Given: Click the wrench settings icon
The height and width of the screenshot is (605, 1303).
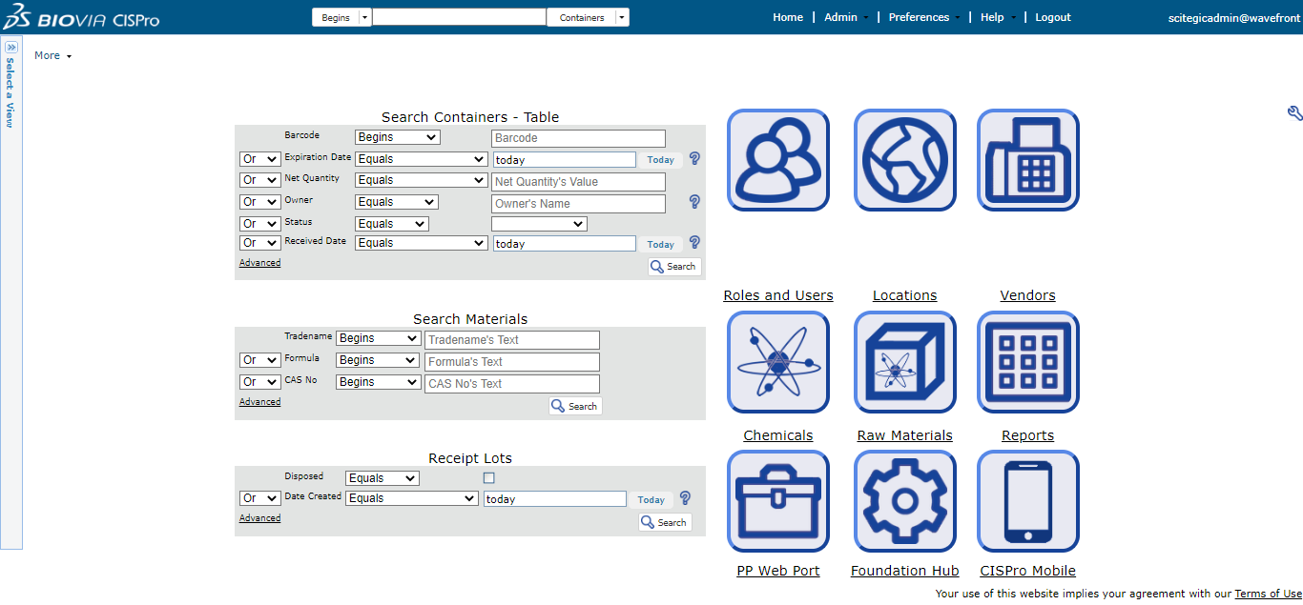Looking at the screenshot, I should point(1294,113).
